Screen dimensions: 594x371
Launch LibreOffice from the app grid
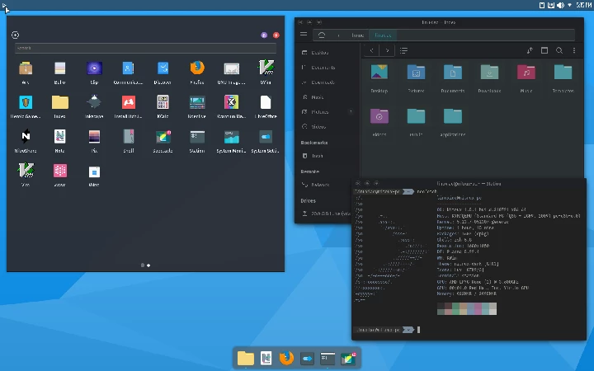(x=266, y=103)
